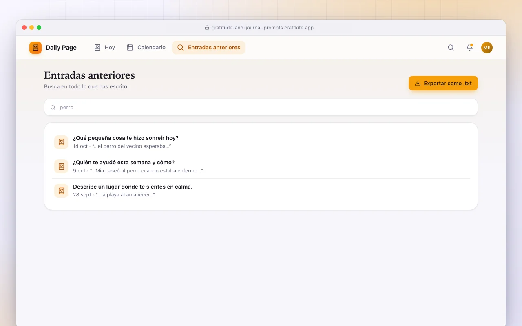The width and height of the screenshot is (522, 326).
Task: Open entry "¿Qué pequeña cosa te hizo sonreír hoy?"
Action: coord(261,142)
